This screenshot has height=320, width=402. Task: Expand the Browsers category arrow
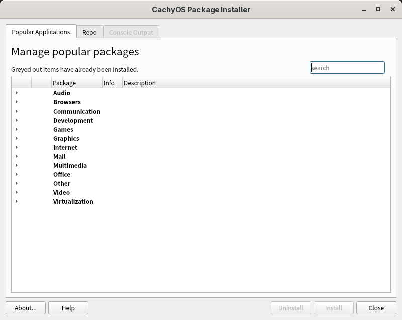17,102
